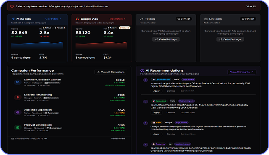Click Refresh Data link
Screen dimensions: 269x155
pyautogui.click(x=118, y=139)
